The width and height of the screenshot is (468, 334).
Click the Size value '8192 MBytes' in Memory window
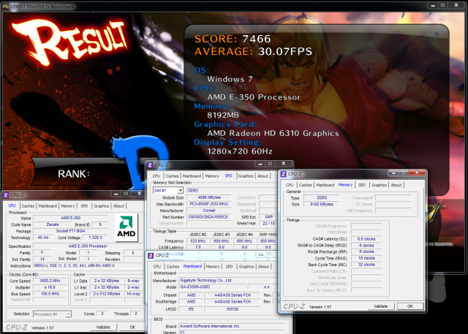click(x=322, y=205)
